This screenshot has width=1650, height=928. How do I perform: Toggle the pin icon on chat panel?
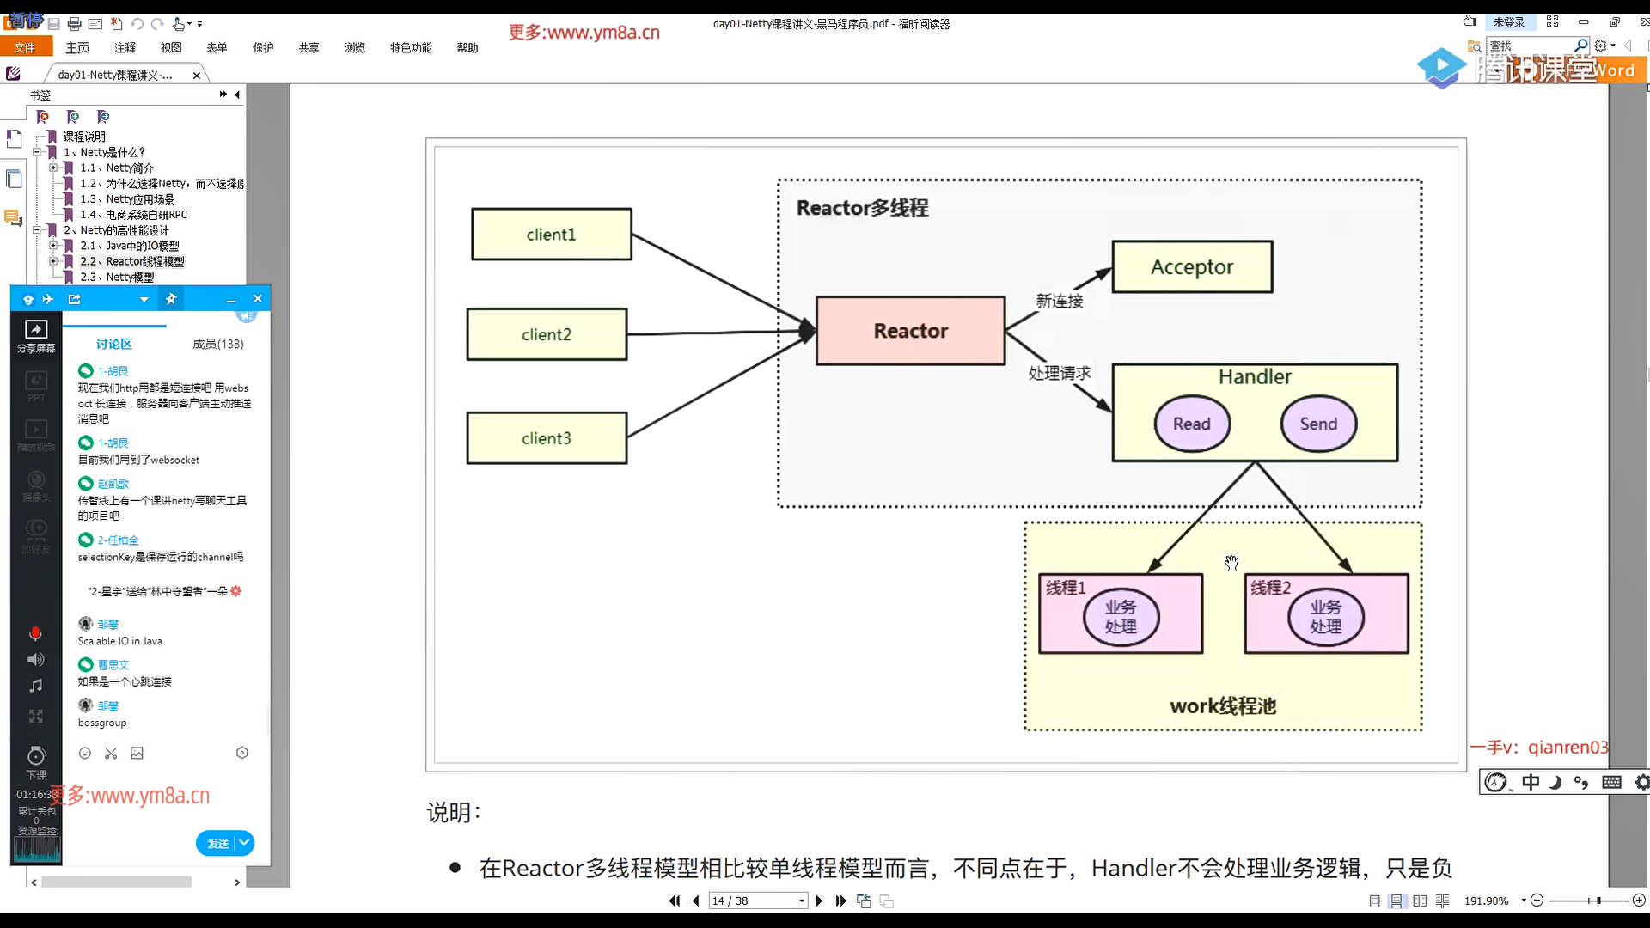click(171, 299)
